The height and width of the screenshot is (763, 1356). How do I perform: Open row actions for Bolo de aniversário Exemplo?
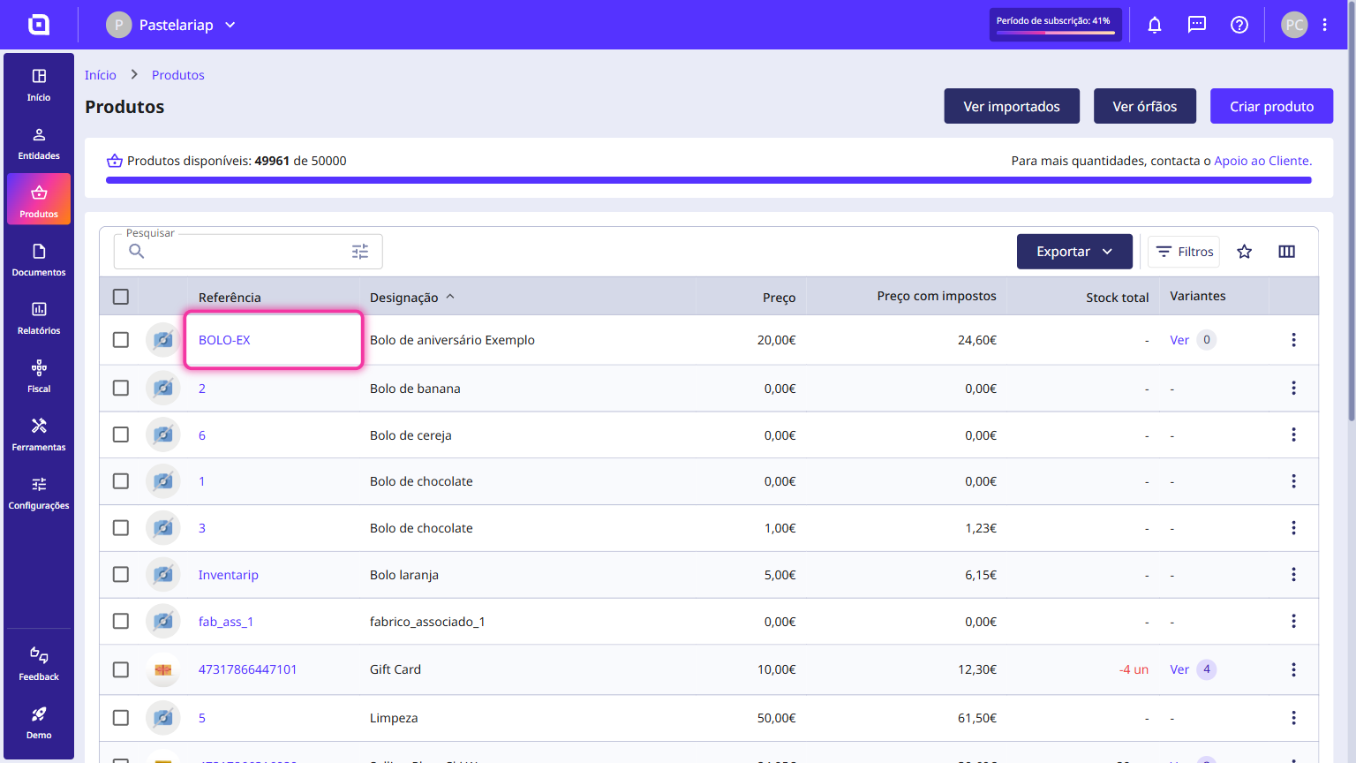point(1293,340)
